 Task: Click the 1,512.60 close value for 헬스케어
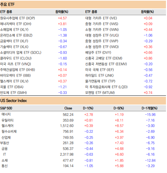pyautogui.click(x=67, y=126)
